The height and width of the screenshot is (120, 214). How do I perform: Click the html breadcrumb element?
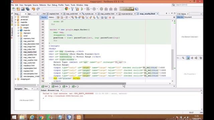[x=44, y=86]
